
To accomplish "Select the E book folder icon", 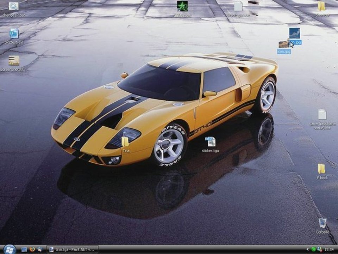I will [321, 169].
